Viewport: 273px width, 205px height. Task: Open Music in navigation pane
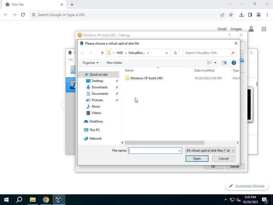[x=96, y=107]
